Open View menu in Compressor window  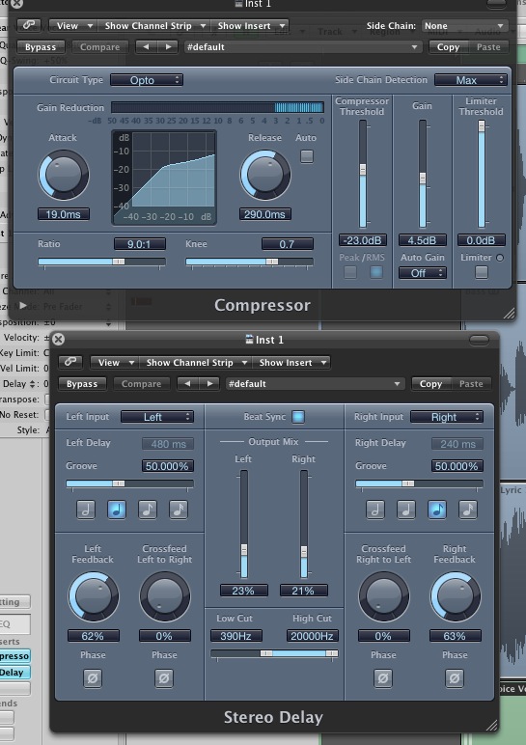73,26
